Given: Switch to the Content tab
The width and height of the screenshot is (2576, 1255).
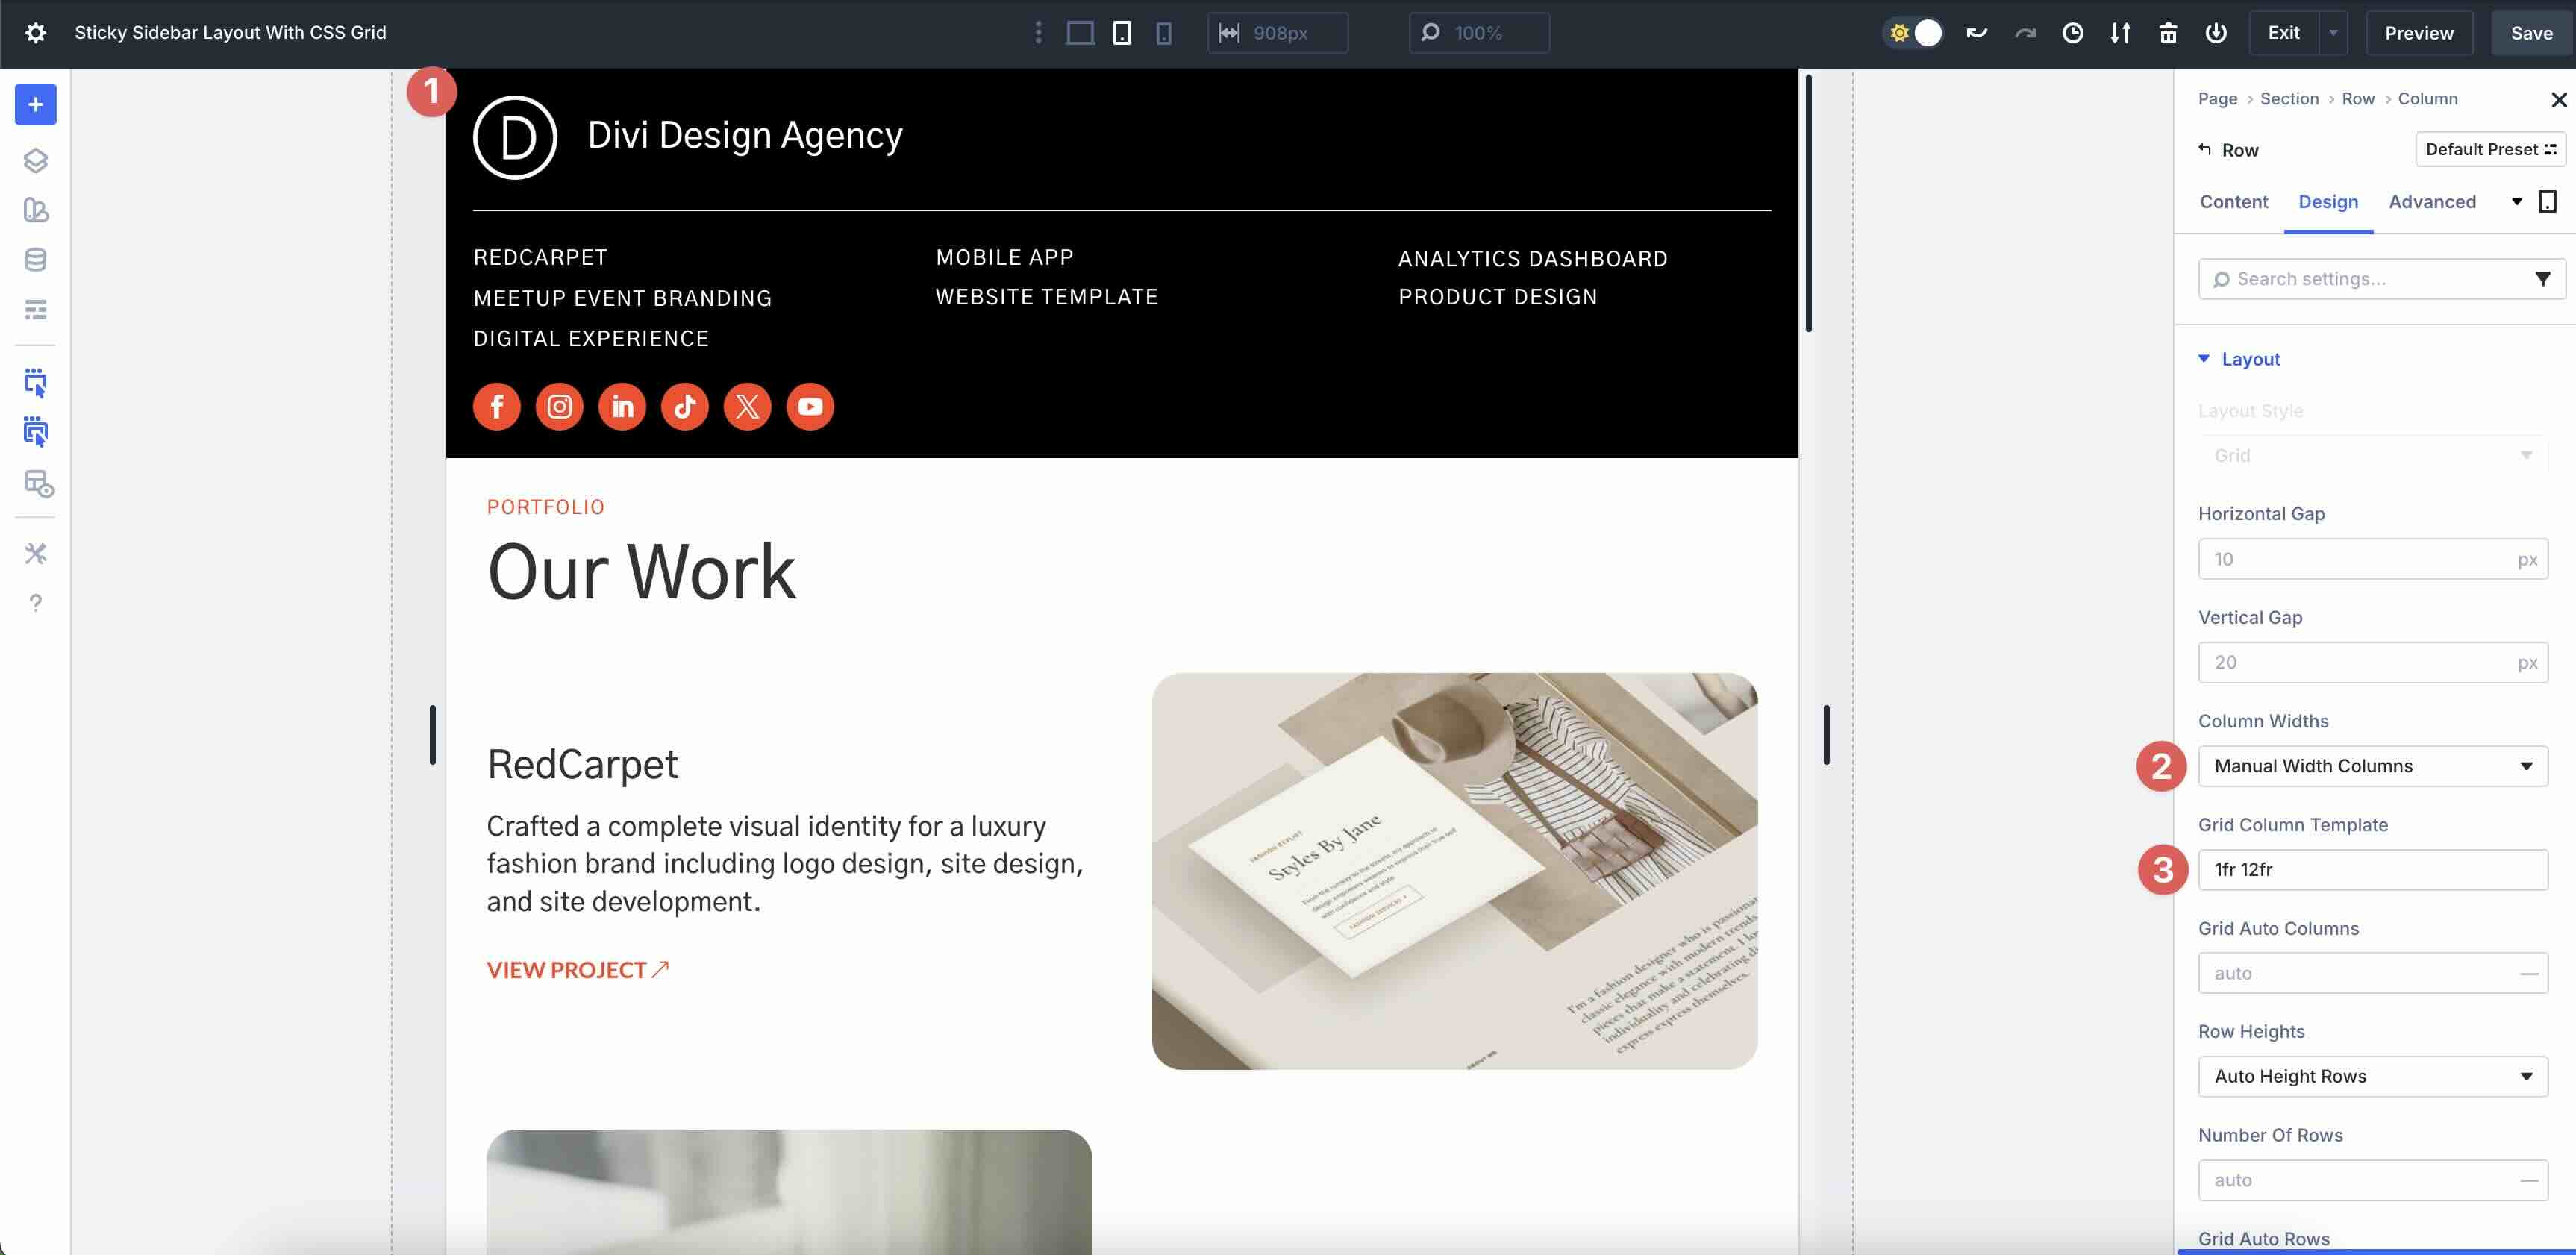Looking at the screenshot, I should point(2234,201).
